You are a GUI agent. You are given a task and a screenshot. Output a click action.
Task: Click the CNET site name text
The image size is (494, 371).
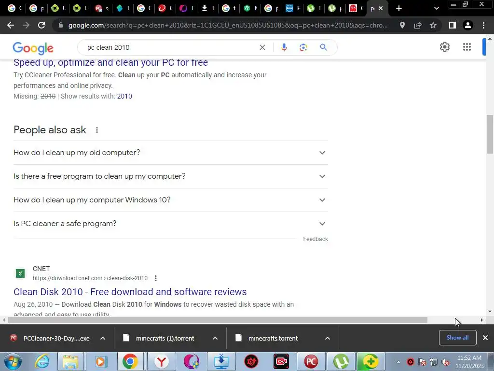point(41,269)
